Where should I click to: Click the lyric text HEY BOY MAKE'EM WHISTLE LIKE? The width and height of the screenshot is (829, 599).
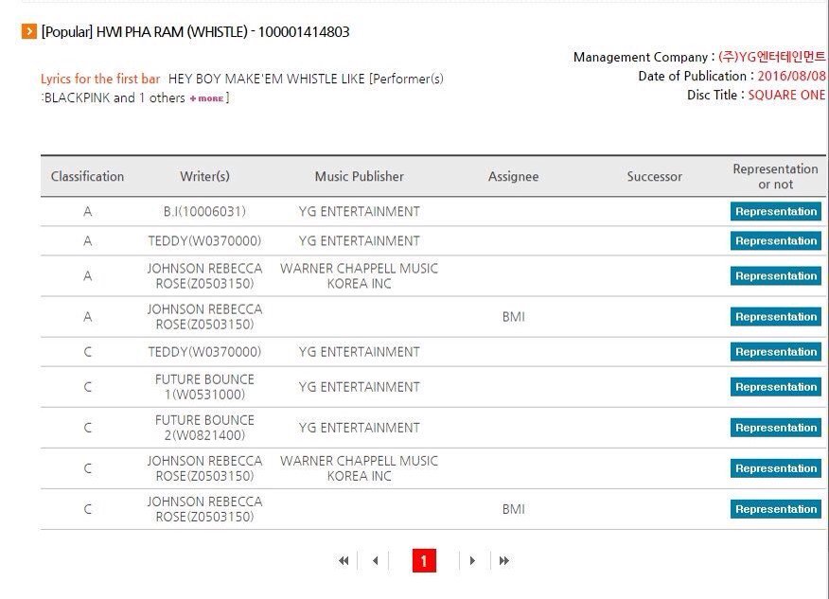click(x=267, y=79)
